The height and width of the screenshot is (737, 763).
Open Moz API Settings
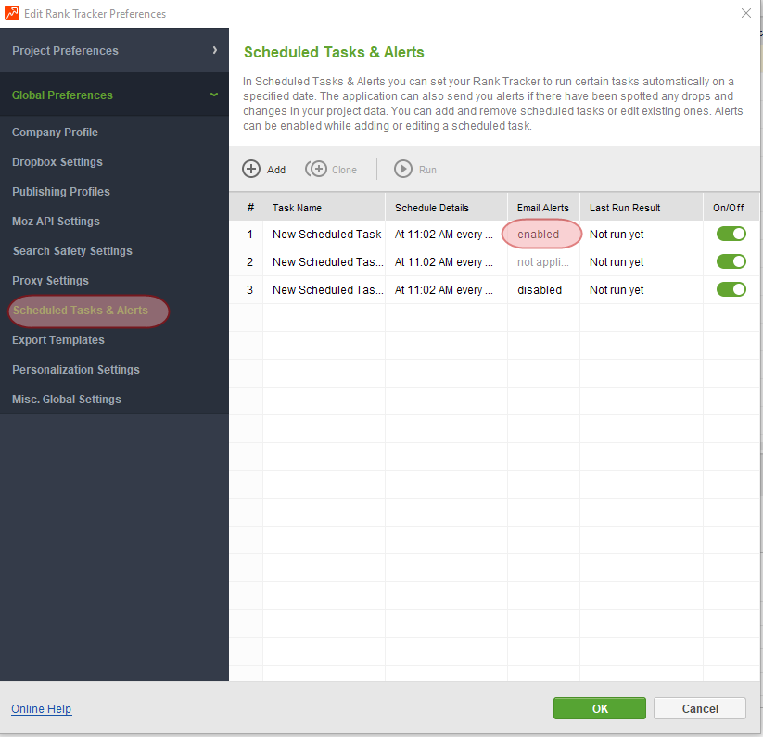56,222
